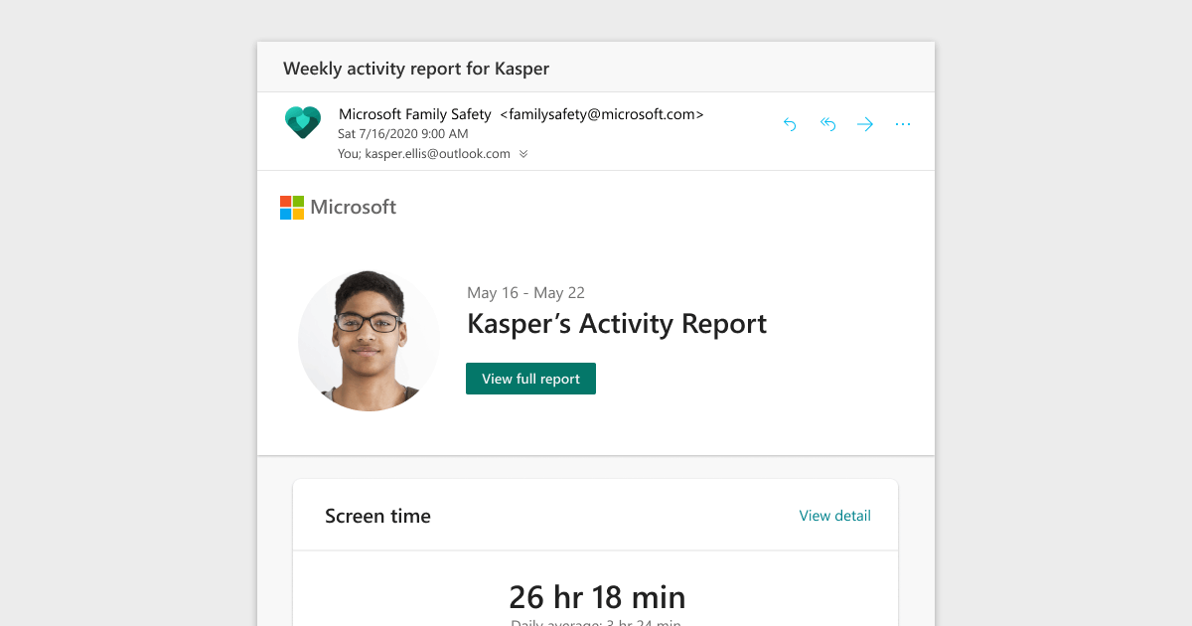Click the View full report button
The image size is (1192, 626).
coord(530,379)
